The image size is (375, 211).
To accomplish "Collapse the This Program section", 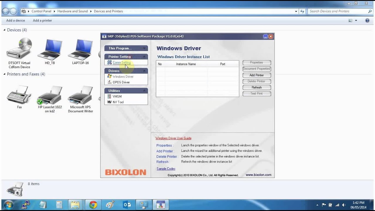I will tap(144, 48).
